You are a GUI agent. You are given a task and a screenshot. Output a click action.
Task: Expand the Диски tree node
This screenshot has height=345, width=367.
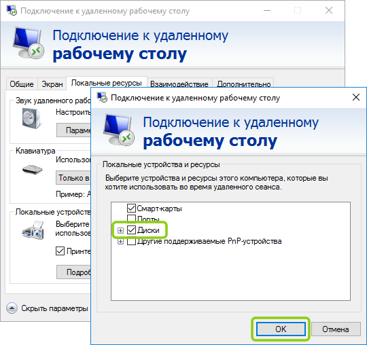coord(120,230)
